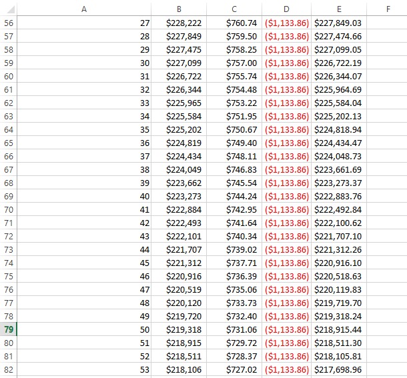Click empty cell F75
This screenshot has height=378, width=407.
click(x=387, y=276)
